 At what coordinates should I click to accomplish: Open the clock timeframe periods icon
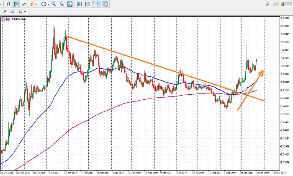click(44, 4)
